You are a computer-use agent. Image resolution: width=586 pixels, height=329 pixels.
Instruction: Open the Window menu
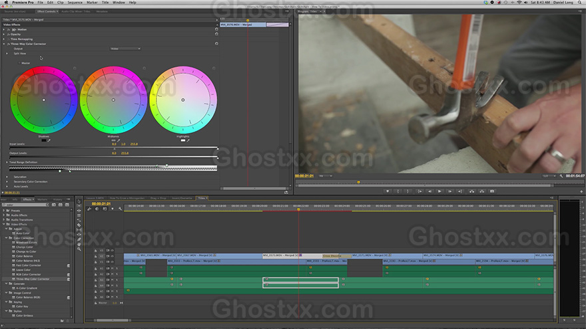point(119,2)
